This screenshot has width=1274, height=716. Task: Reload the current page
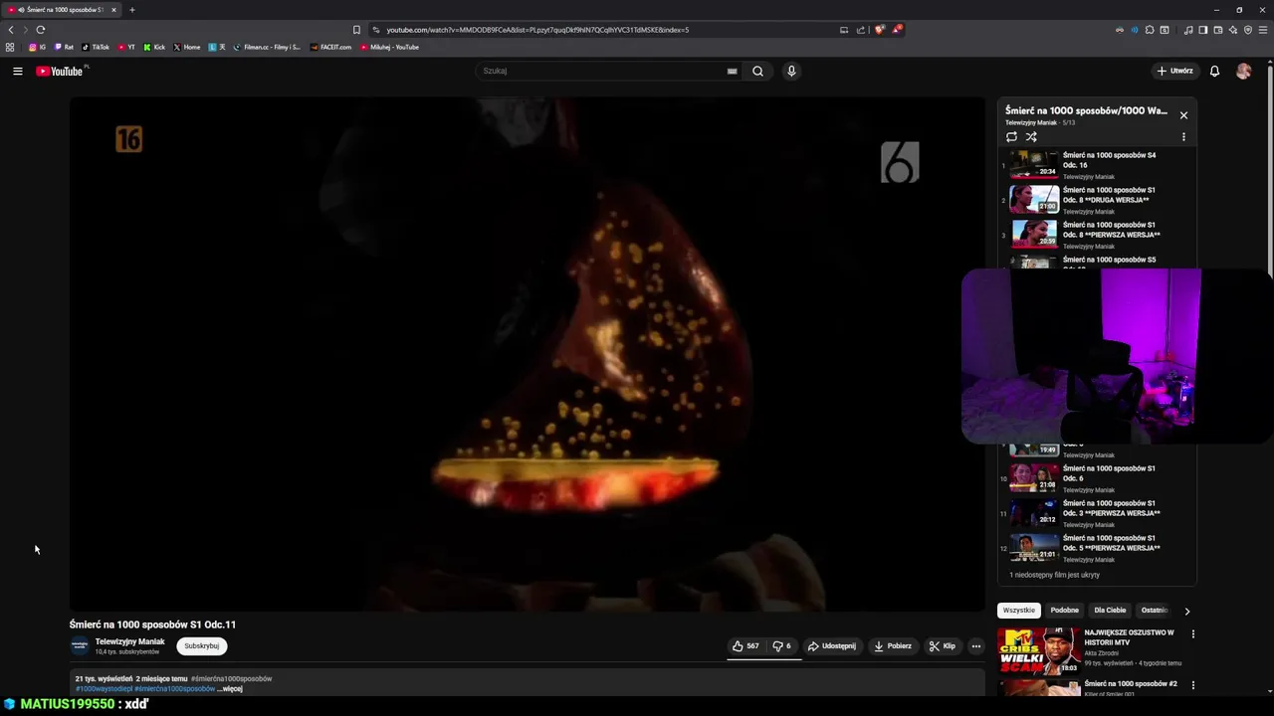tap(41, 30)
